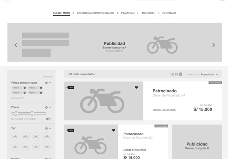Open the Publicidad Banner categoría B ad

click(x=197, y=142)
